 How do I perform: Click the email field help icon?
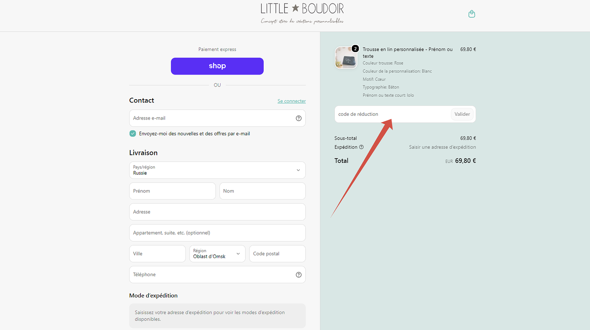point(299,118)
